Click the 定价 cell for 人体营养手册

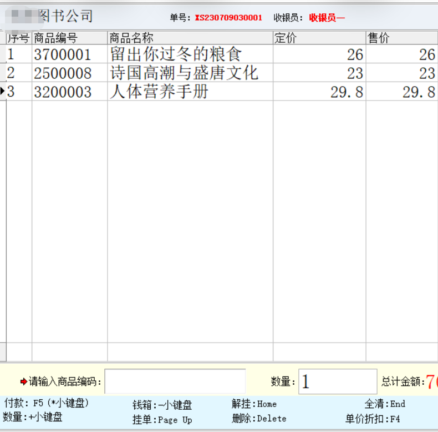pyautogui.click(x=319, y=92)
